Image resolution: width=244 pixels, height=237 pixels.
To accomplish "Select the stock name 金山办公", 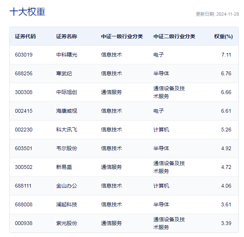I will pos(67,186).
